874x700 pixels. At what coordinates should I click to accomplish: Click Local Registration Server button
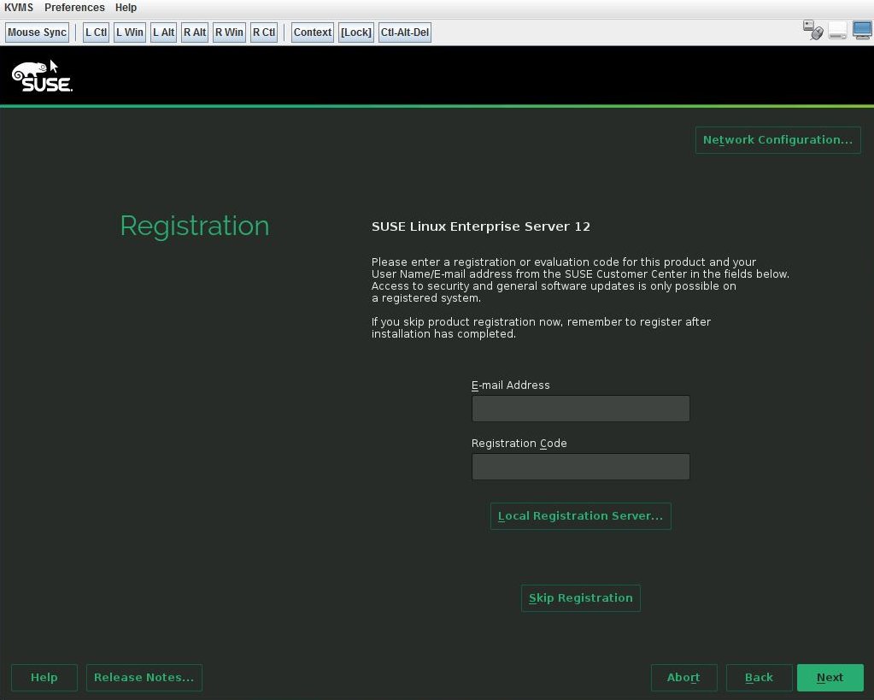pyautogui.click(x=580, y=515)
